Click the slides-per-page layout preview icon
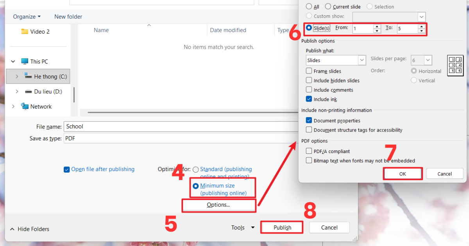The width and height of the screenshot is (469, 246). click(x=455, y=65)
